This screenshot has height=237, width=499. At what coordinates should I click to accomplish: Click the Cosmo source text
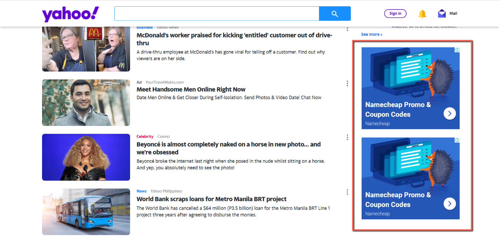164,136
